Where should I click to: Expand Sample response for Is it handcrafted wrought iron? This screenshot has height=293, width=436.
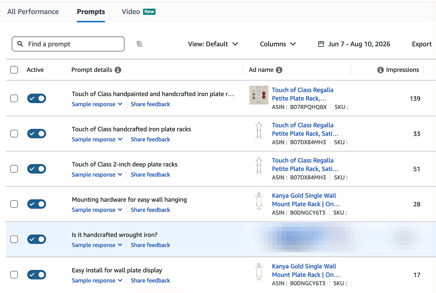(x=97, y=245)
